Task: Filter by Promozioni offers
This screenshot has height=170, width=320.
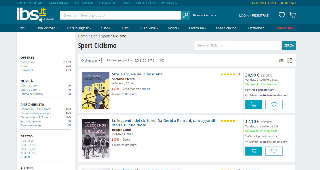Action: (x=28, y=62)
